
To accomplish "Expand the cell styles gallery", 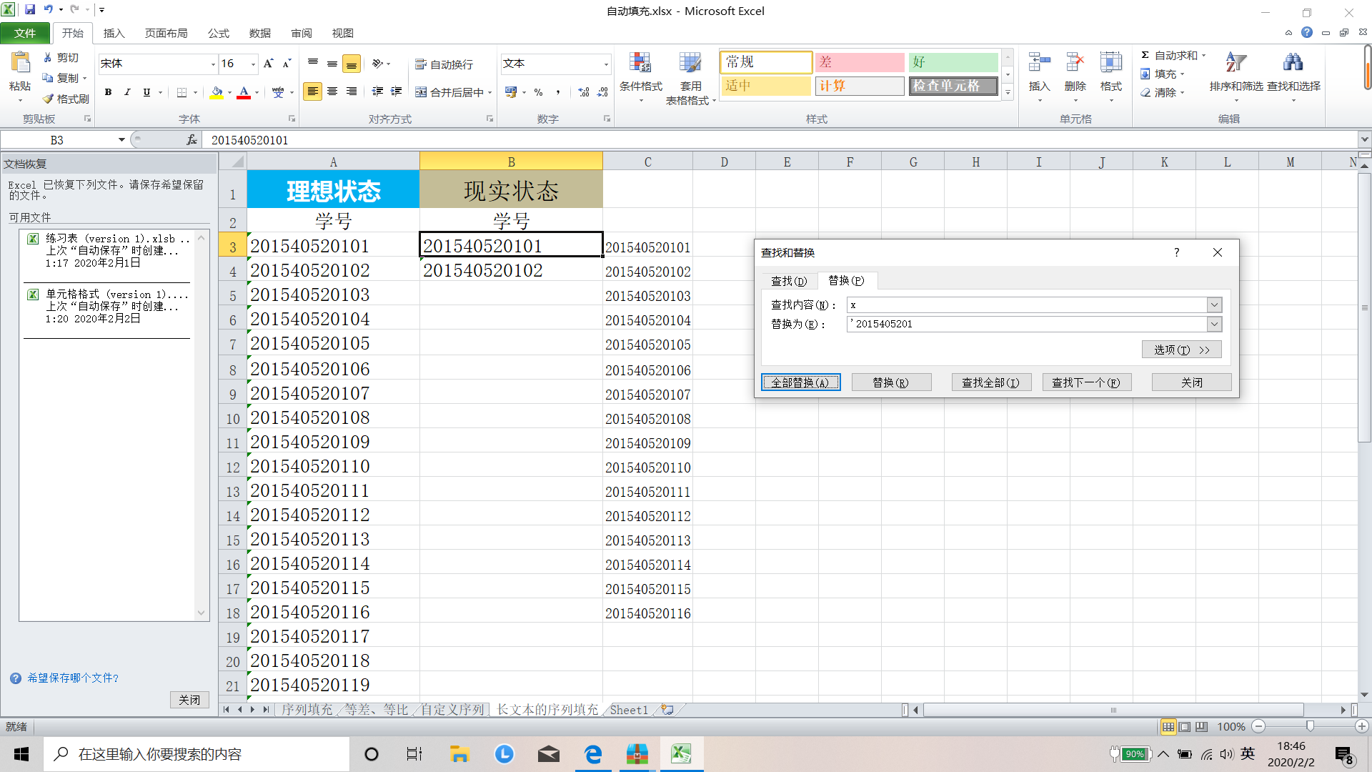I will pyautogui.click(x=1008, y=93).
